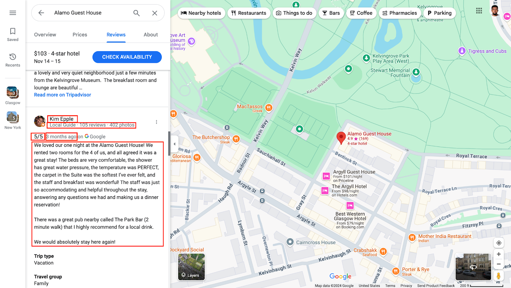Screen dimensions: 511x288
Task: Click Send Product Feedback link
Action: tap(436, 286)
